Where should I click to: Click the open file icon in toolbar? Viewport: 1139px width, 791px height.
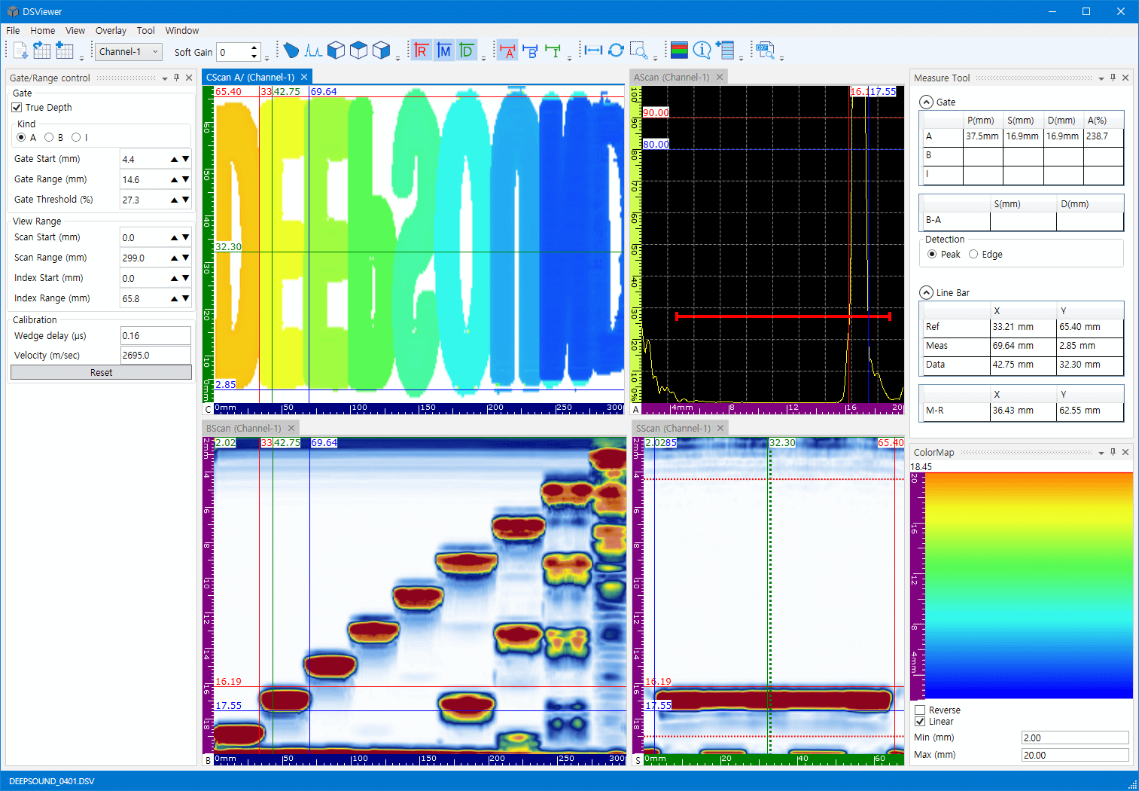pyautogui.click(x=20, y=50)
